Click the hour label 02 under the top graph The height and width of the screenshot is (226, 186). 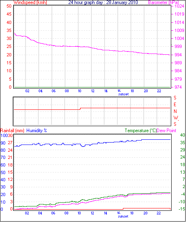27,91
